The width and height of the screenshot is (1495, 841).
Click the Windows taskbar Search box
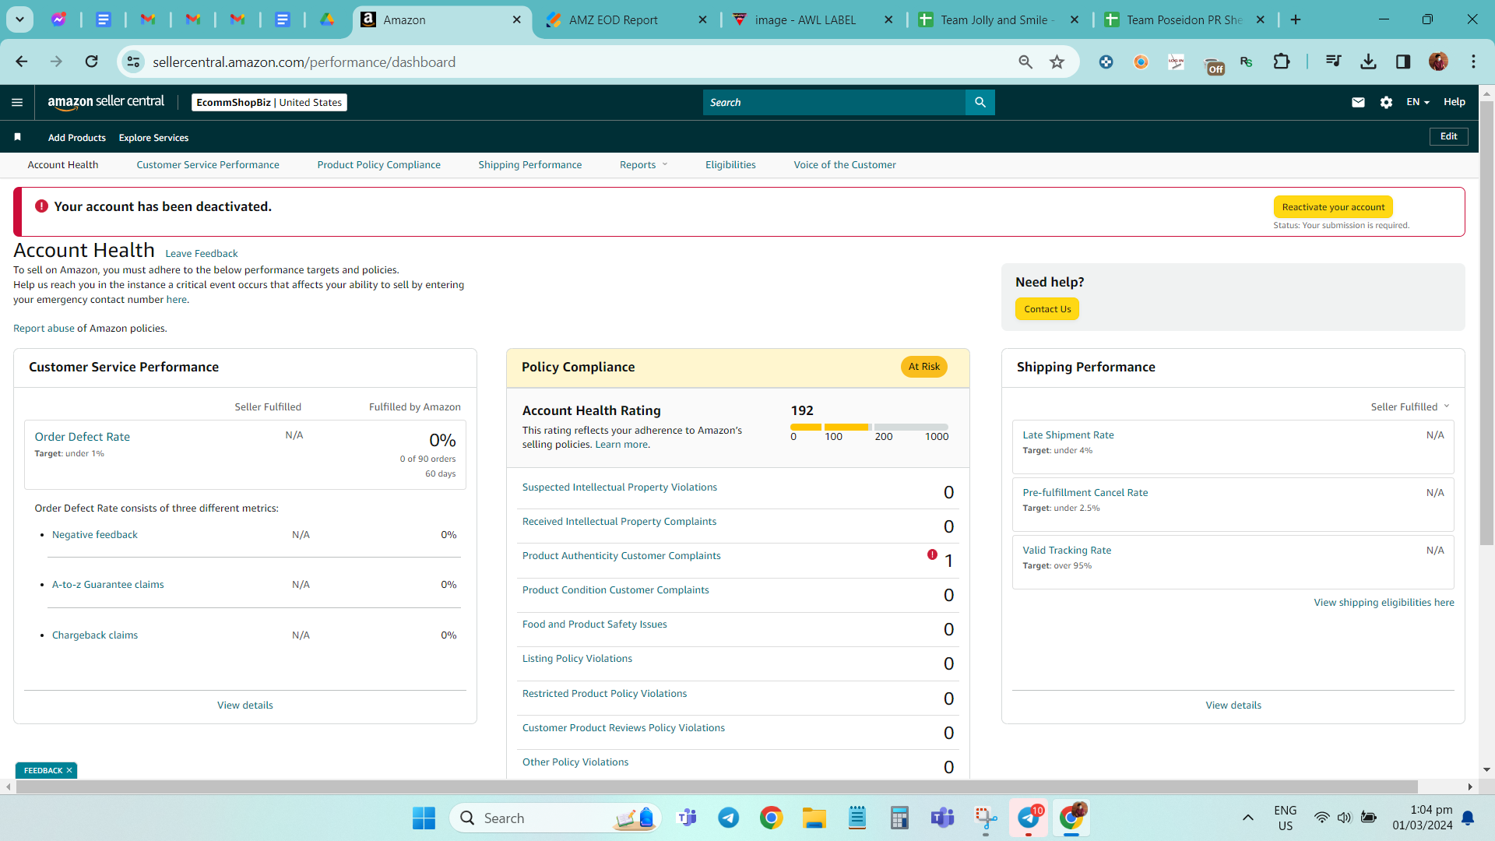tap(556, 818)
